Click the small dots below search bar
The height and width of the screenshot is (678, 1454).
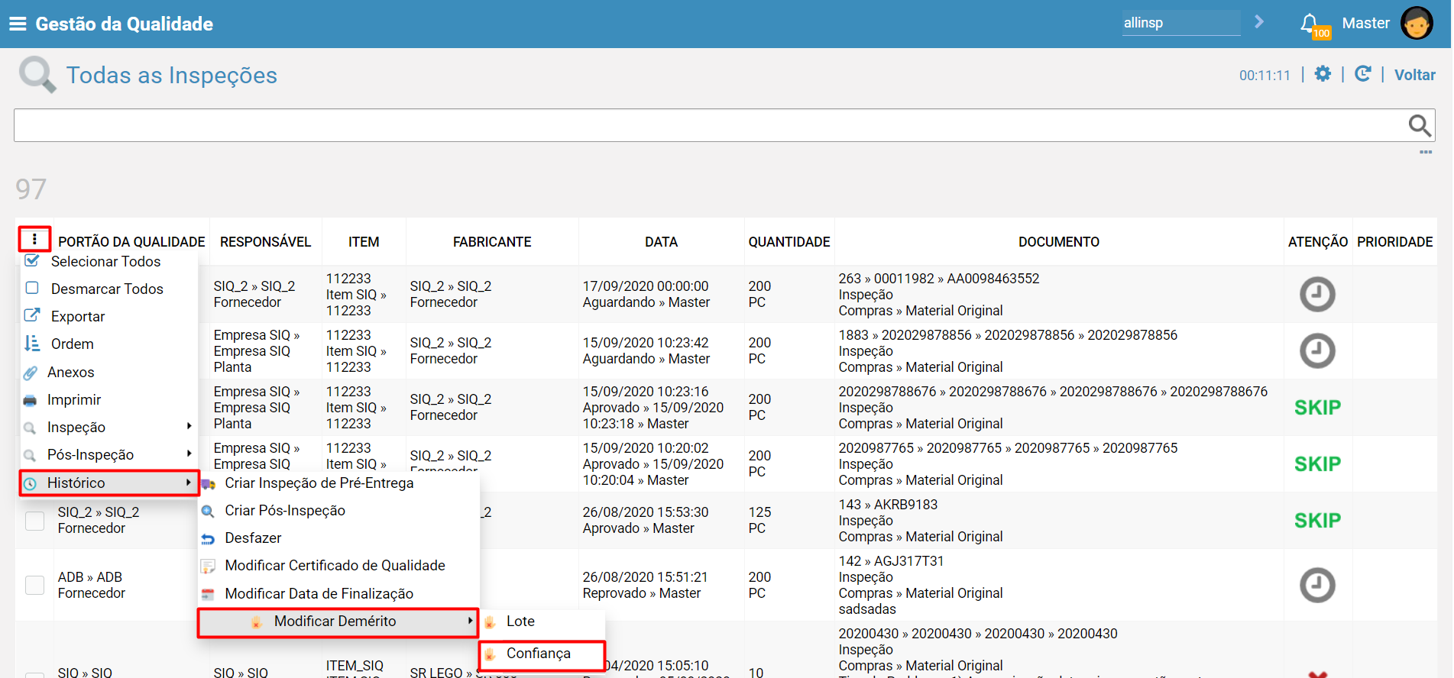[1426, 152]
